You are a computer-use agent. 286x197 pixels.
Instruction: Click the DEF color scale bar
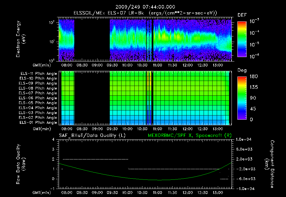(x=241, y=40)
